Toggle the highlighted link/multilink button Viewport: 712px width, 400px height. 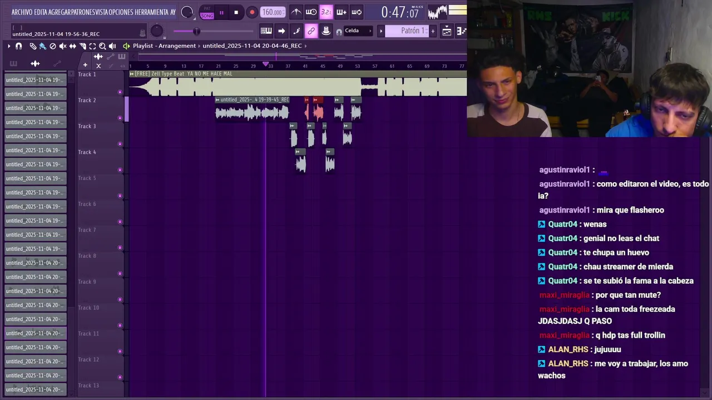(x=311, y=31)
